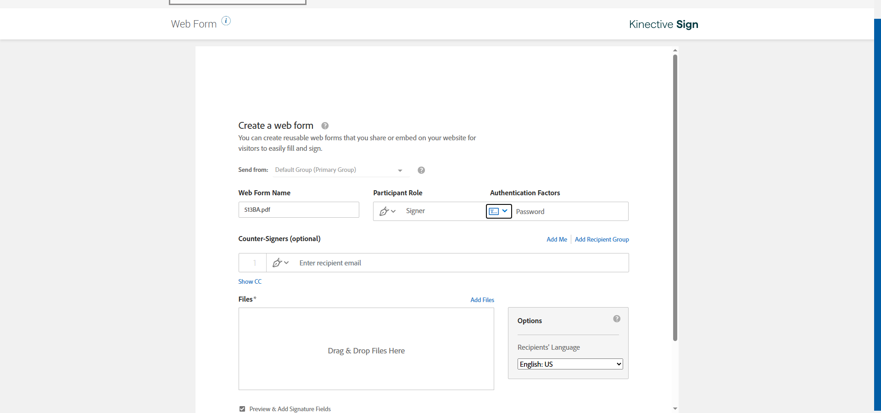Toggle Preview & Add Signature Fields checkbox
Image resolution: width=881 pixels, height=413 pixels.
(x=242, y=409)
